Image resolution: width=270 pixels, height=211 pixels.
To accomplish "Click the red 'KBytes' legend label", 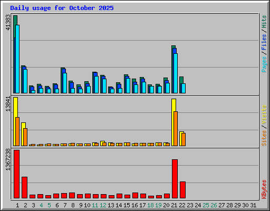I will [x=264, y=189].
